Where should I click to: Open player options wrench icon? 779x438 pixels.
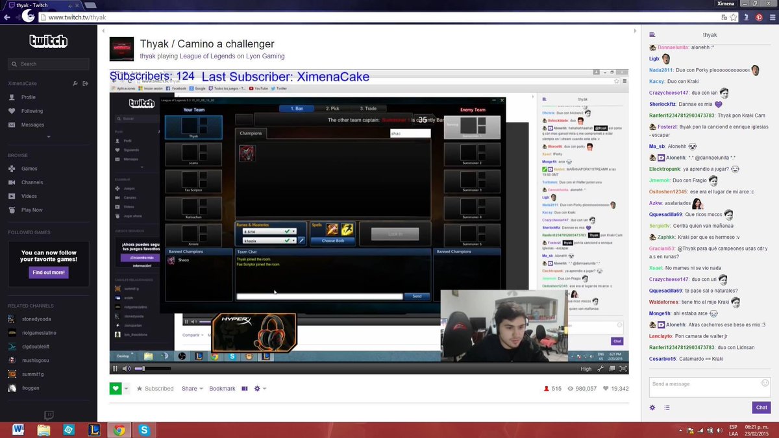[600, 369]
